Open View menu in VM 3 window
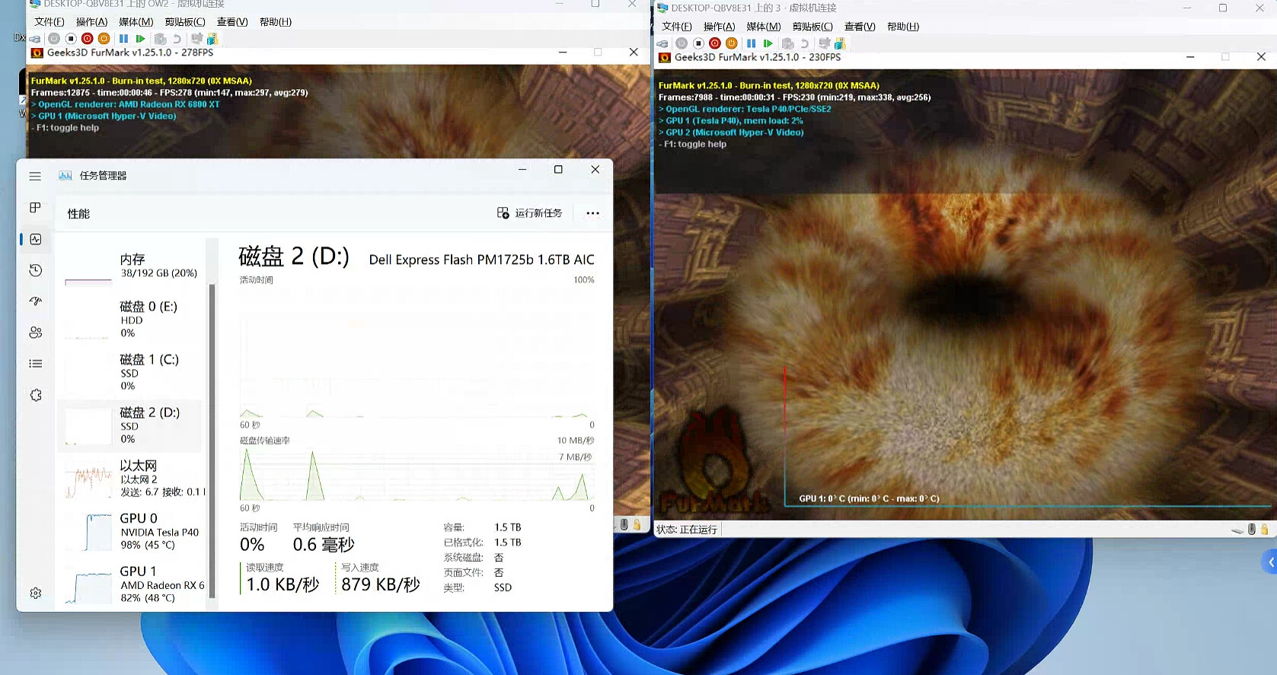 (860, 27)
